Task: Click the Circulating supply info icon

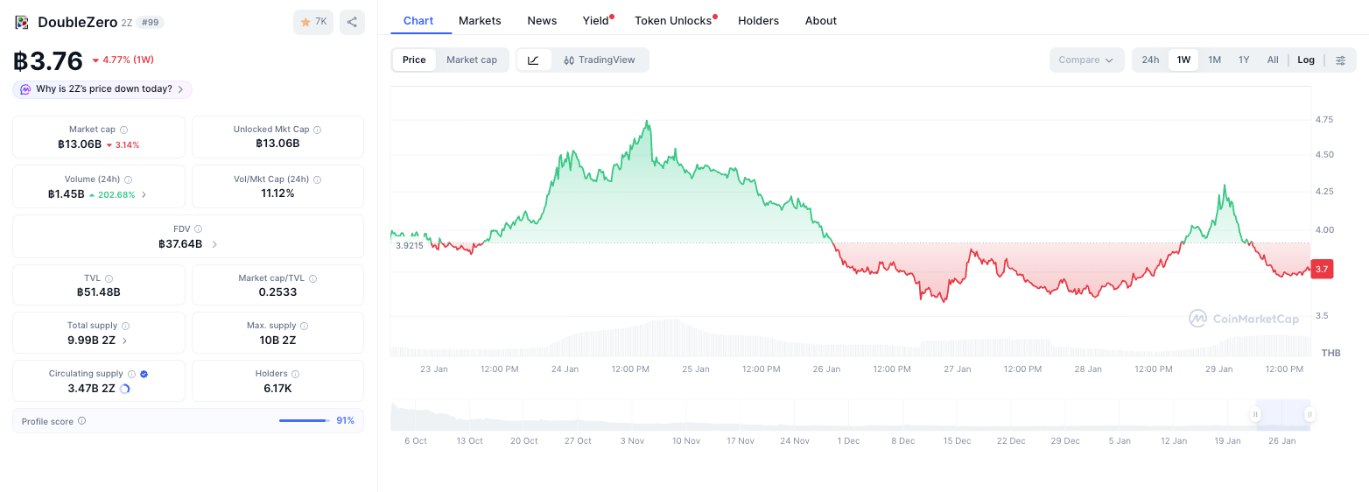Action: tap(131, 374)
